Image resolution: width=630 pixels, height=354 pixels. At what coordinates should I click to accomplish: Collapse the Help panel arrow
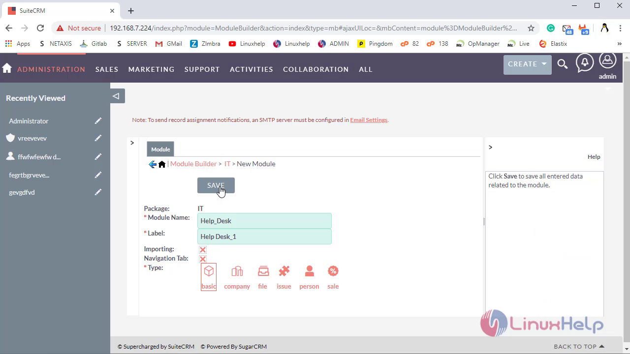coord(490,147)
